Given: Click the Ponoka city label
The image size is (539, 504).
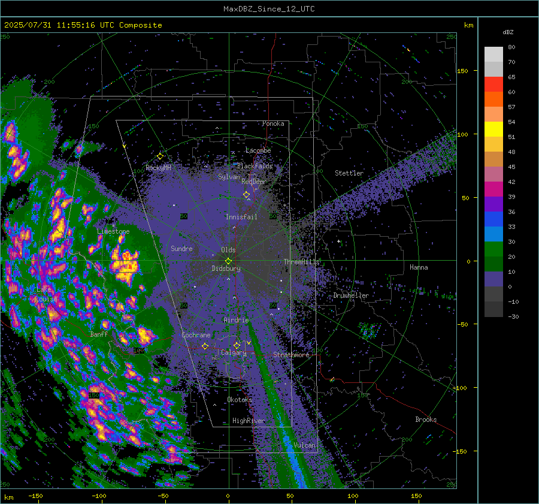Looking at the screenshot, I should 273,123.
